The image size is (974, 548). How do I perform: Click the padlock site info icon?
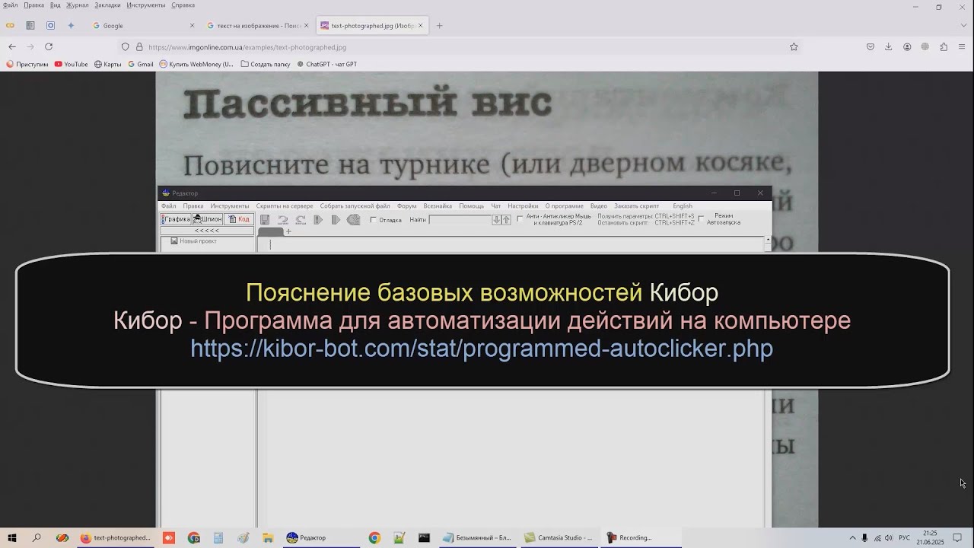[x=139, y=46]
